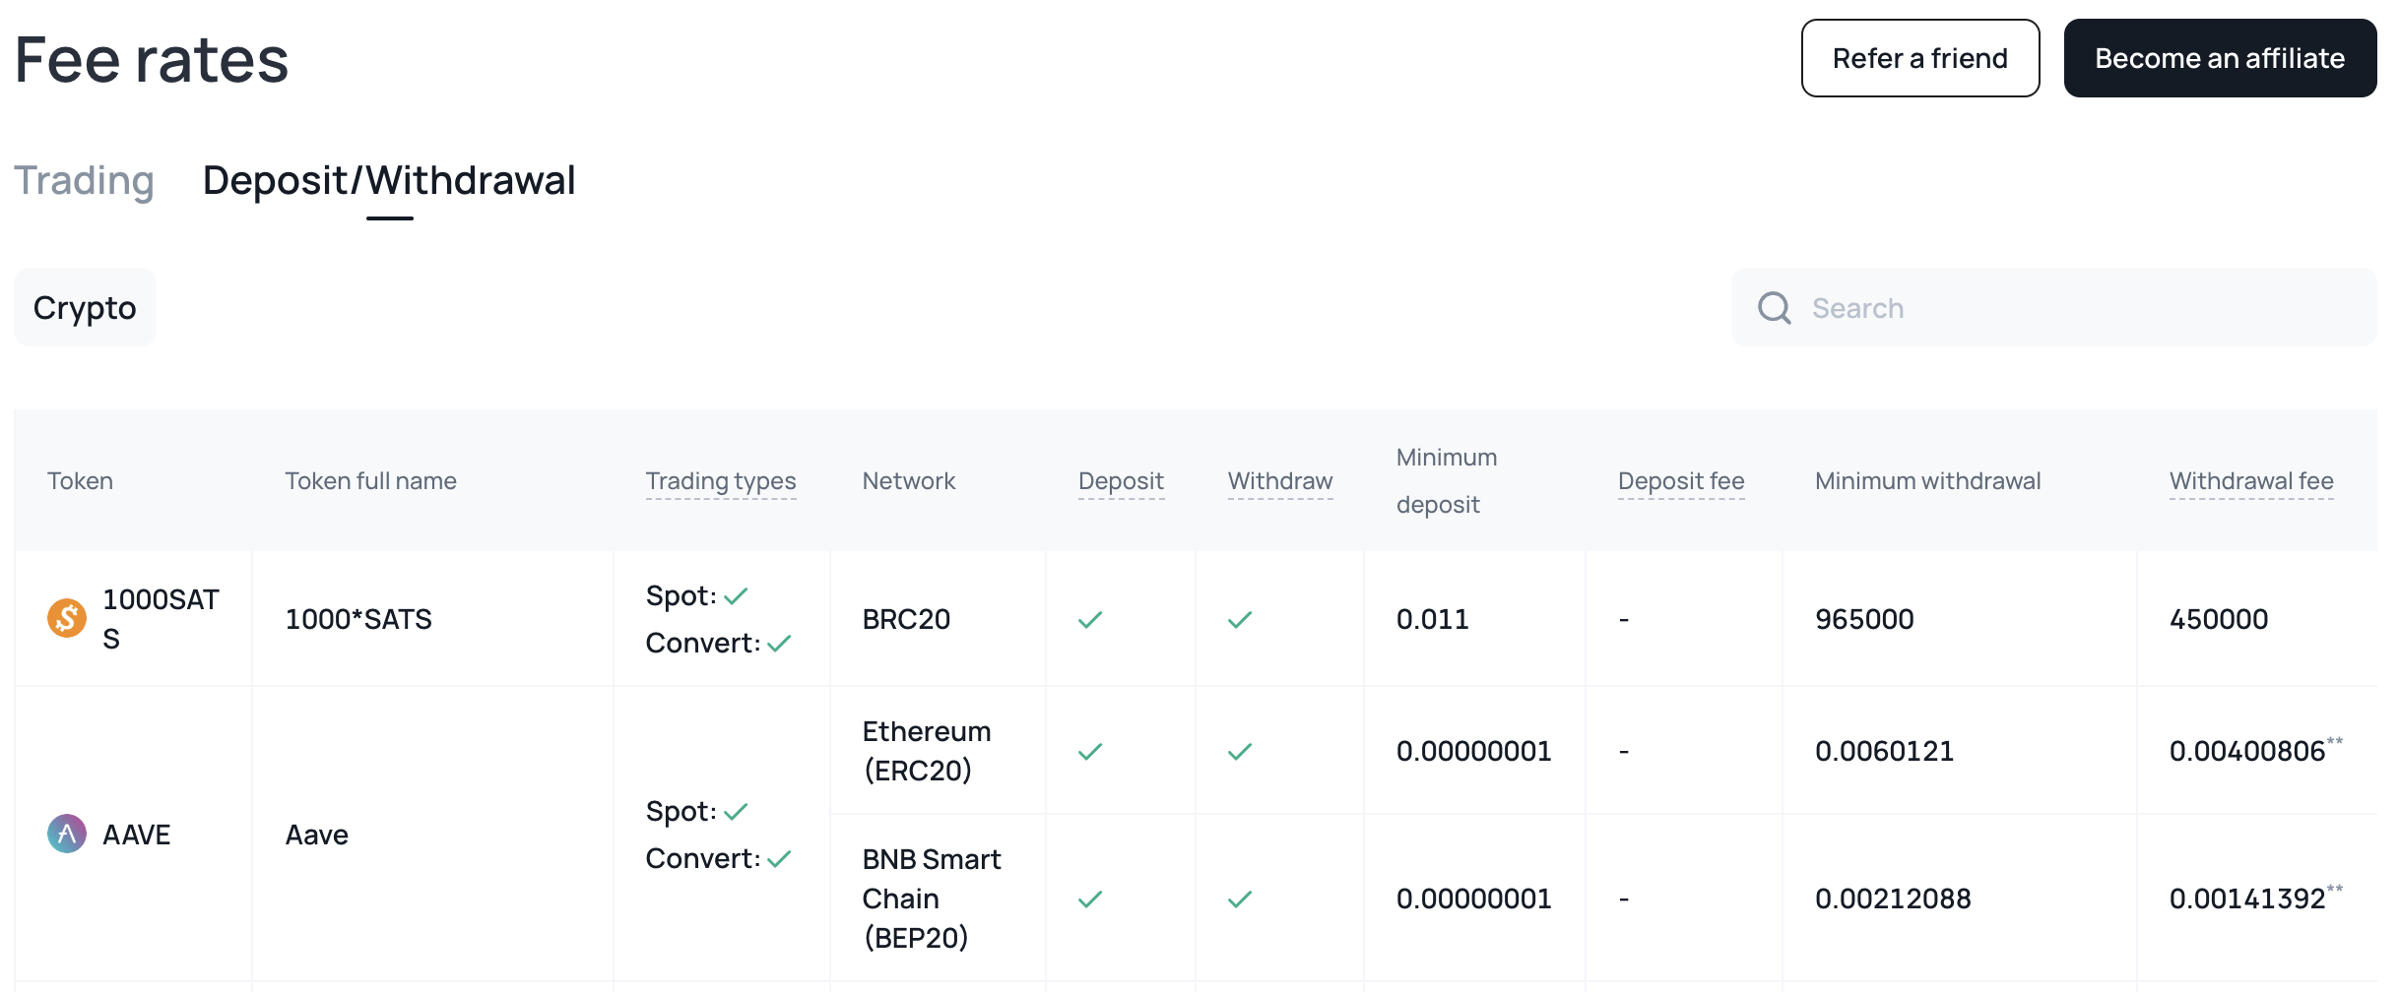Screen dimensions: 2399x992
Task: Toggle the Convert checkmark in AAVE row
Action: (x=778, y=857)
